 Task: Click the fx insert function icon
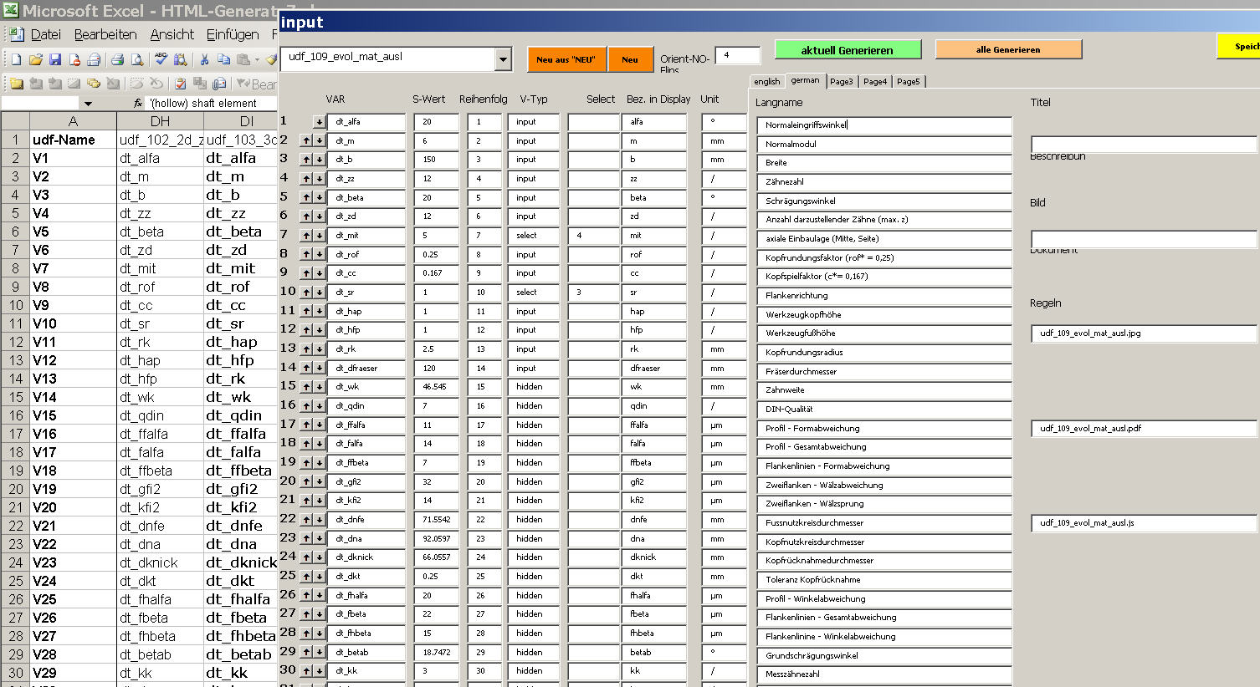[139, 103]
